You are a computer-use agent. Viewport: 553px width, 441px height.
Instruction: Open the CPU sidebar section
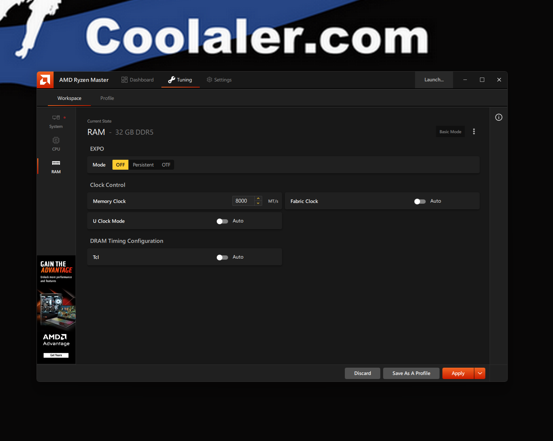[56, 144]
